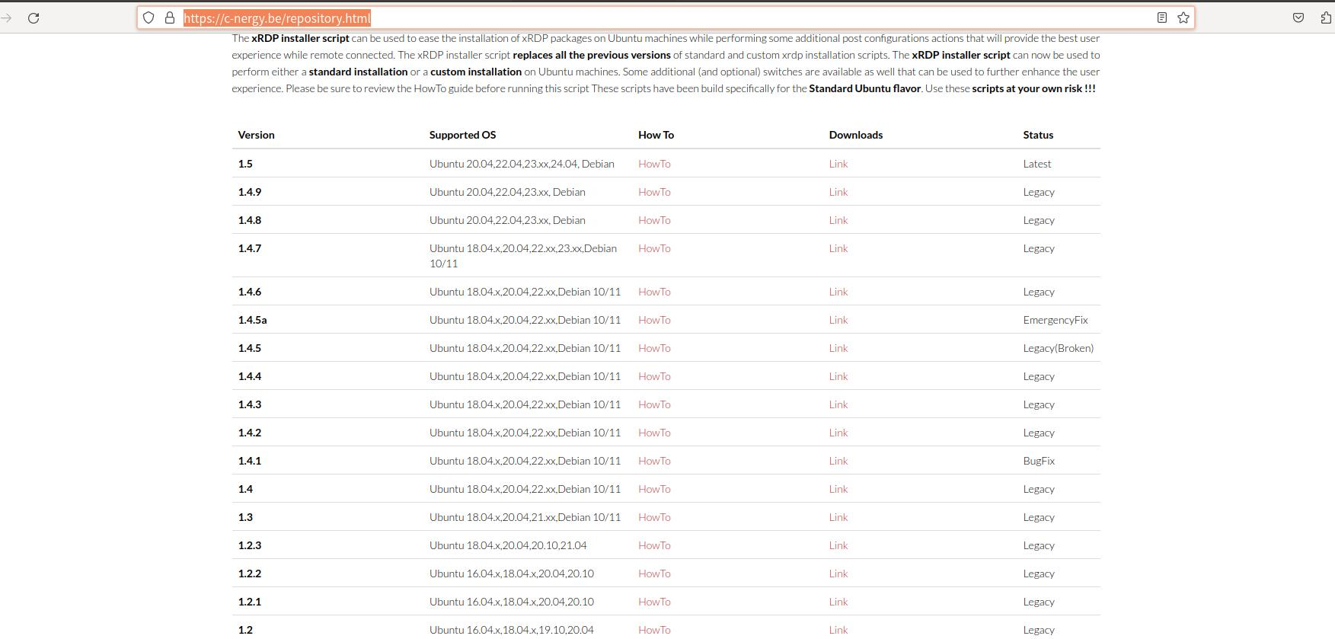1335x639 pixels.
Task: Click the Version column header
Action: click(256, 135)
